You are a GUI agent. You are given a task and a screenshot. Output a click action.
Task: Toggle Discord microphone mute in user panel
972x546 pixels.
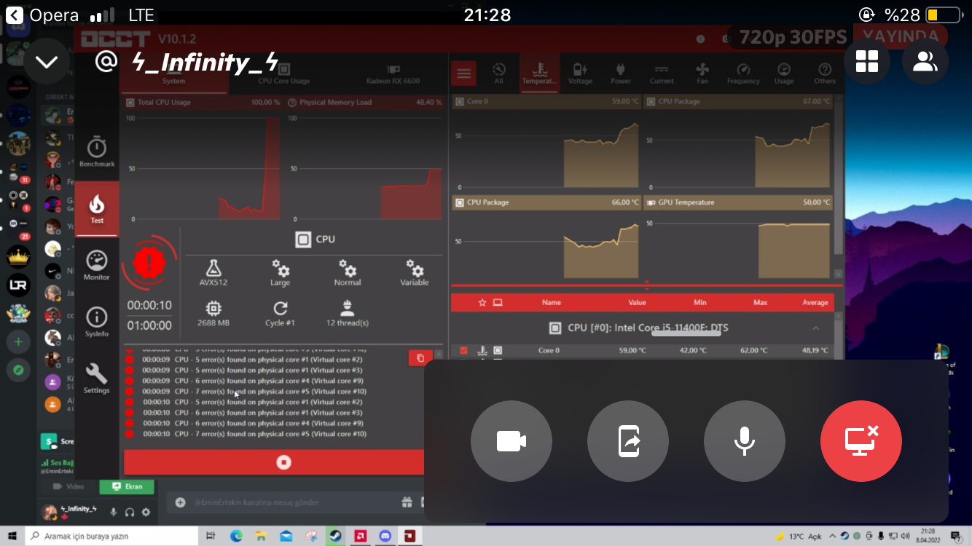pyautogui.click(x=113, y=512)
